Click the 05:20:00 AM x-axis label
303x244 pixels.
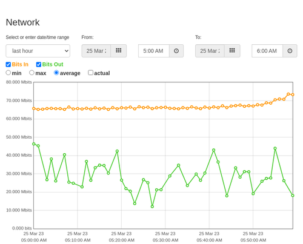tap(122, 240)
